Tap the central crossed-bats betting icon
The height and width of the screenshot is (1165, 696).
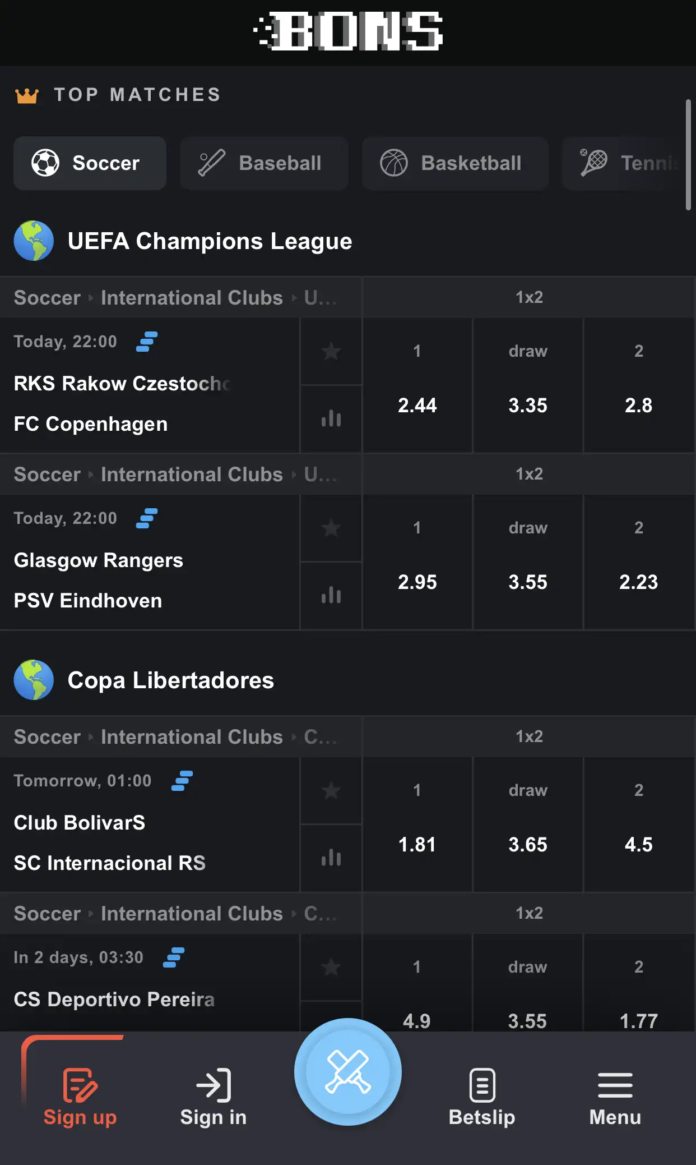click(x=347, y=1071)
